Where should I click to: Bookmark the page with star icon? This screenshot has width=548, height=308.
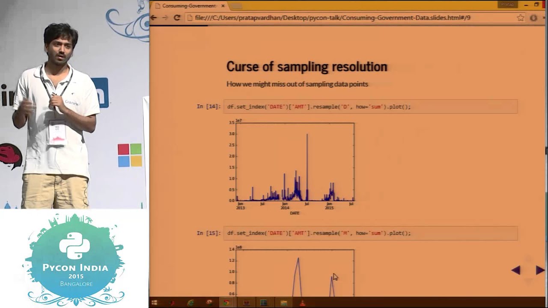coord(521,18)
